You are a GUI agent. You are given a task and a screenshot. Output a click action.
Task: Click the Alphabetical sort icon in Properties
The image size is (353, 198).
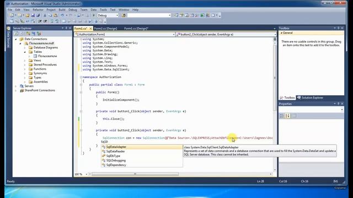pyautogui.click(x=287, y=116)
